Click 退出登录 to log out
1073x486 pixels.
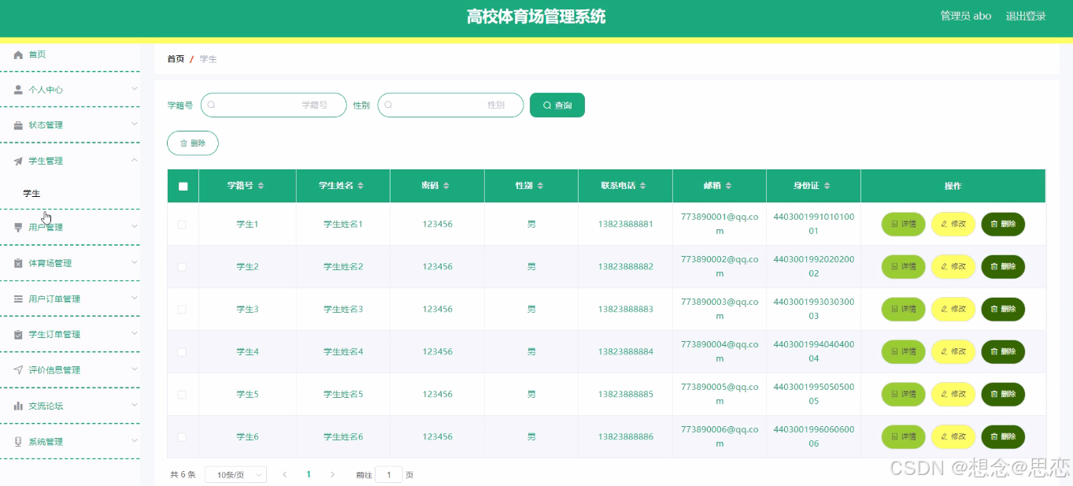(x=1026, y=16)
